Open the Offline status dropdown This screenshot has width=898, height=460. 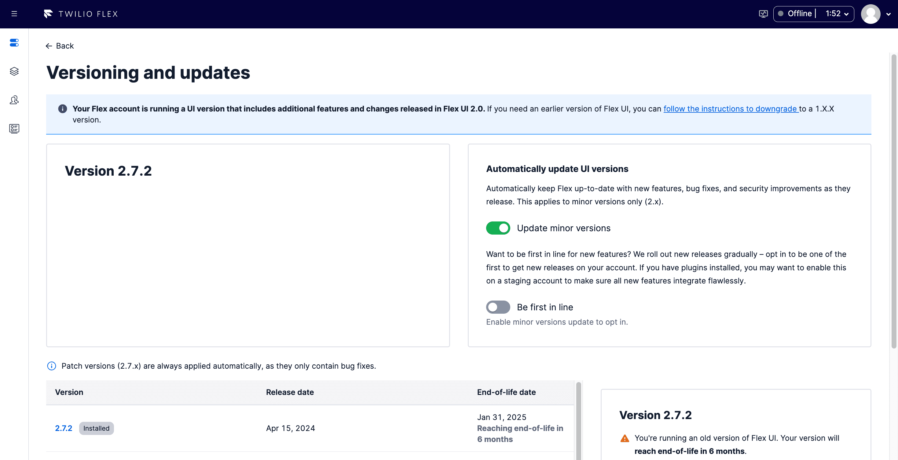click(x=813, y=14)
